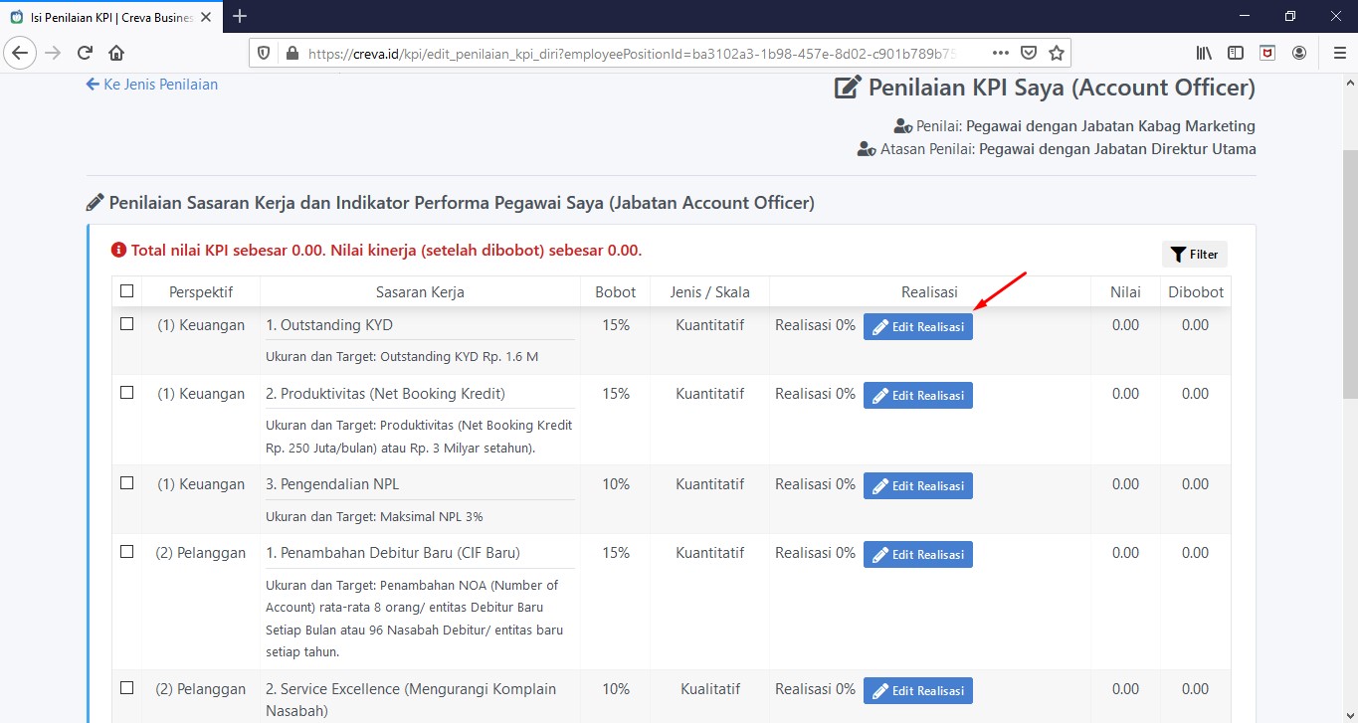Open page actions three-dot menu
1358x723 pixels.
tap(1001, 53)
